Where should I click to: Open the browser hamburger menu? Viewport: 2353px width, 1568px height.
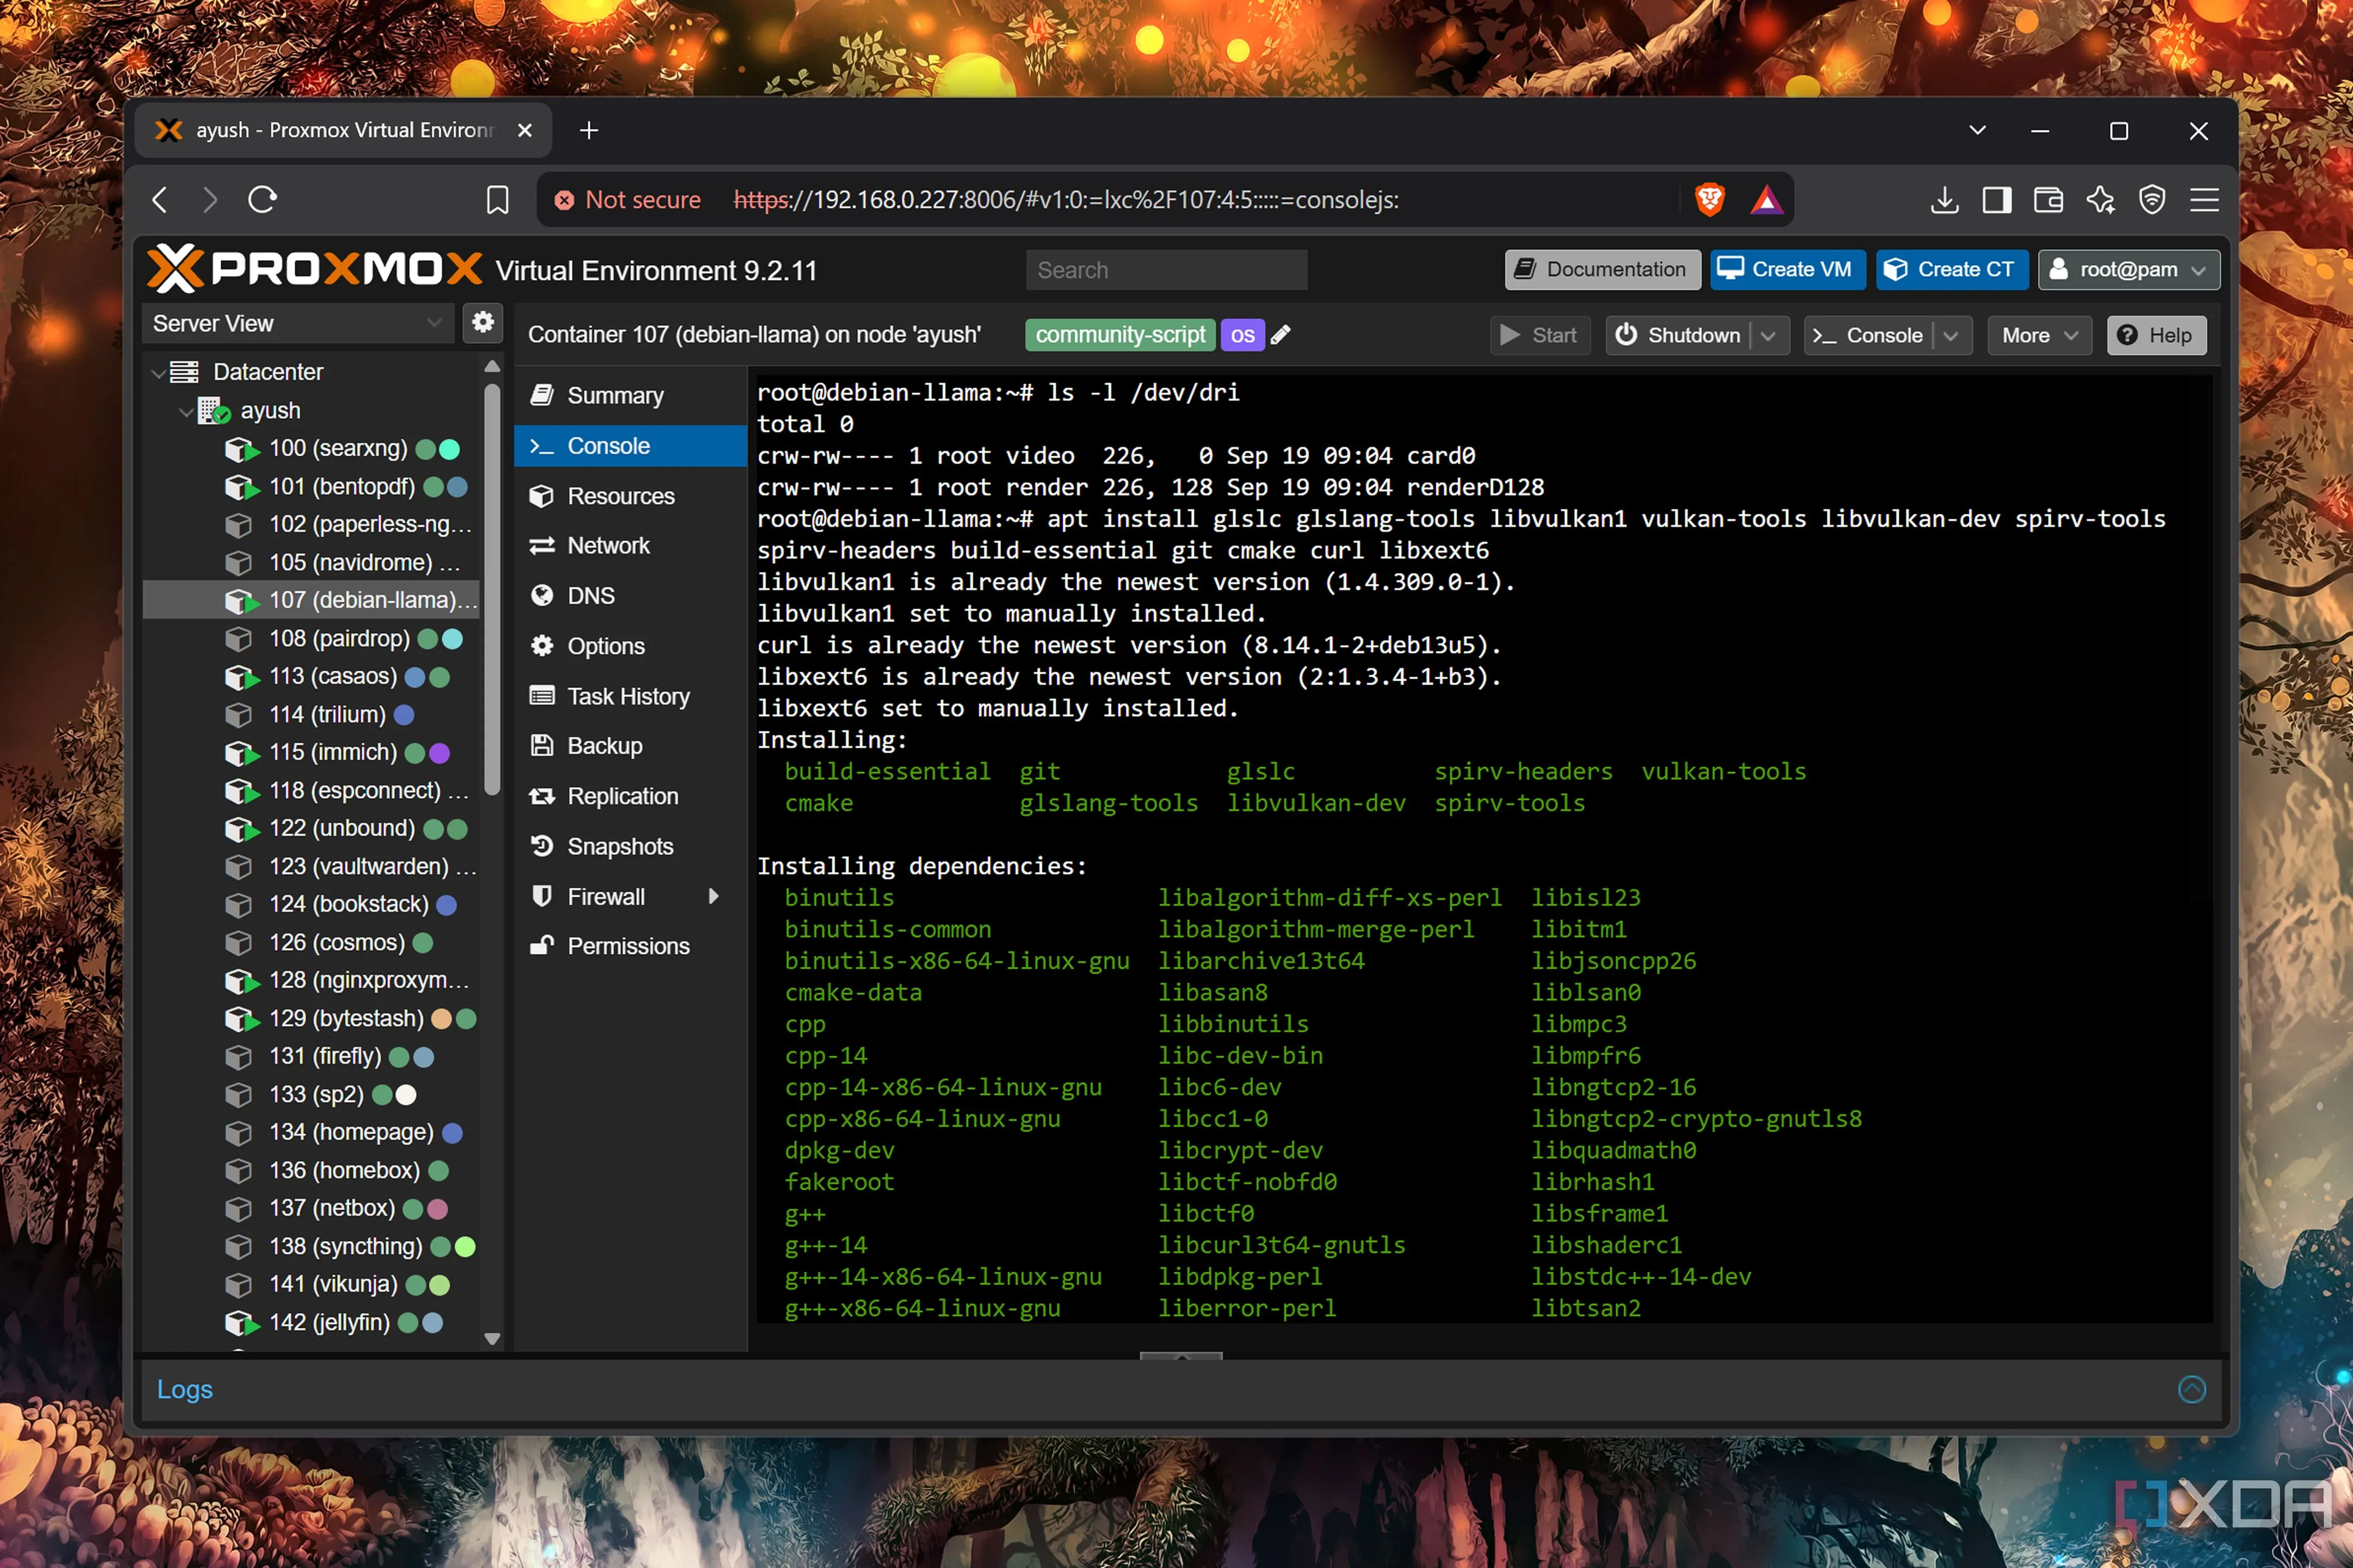pos(2204,200)
